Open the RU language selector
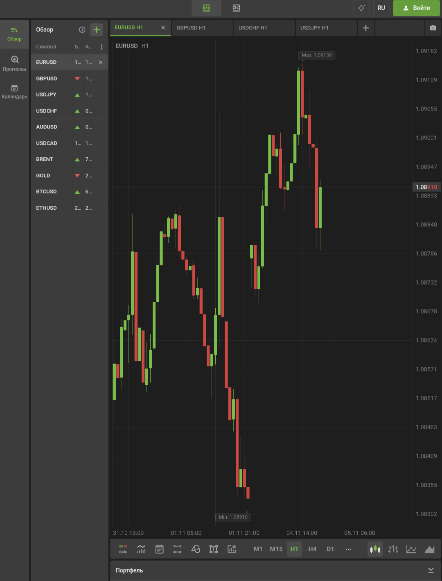Image resolution: width=442 pixels, height=581 pixels. [381, 8]
